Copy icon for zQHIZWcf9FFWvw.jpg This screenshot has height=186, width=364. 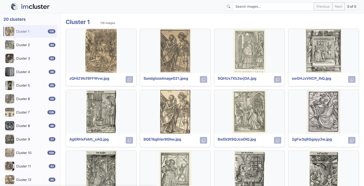tap(129, 79)
